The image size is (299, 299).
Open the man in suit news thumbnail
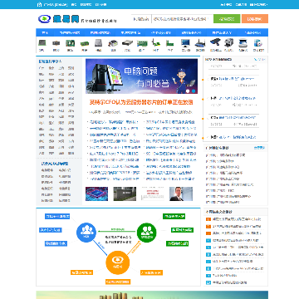[181, 194]
